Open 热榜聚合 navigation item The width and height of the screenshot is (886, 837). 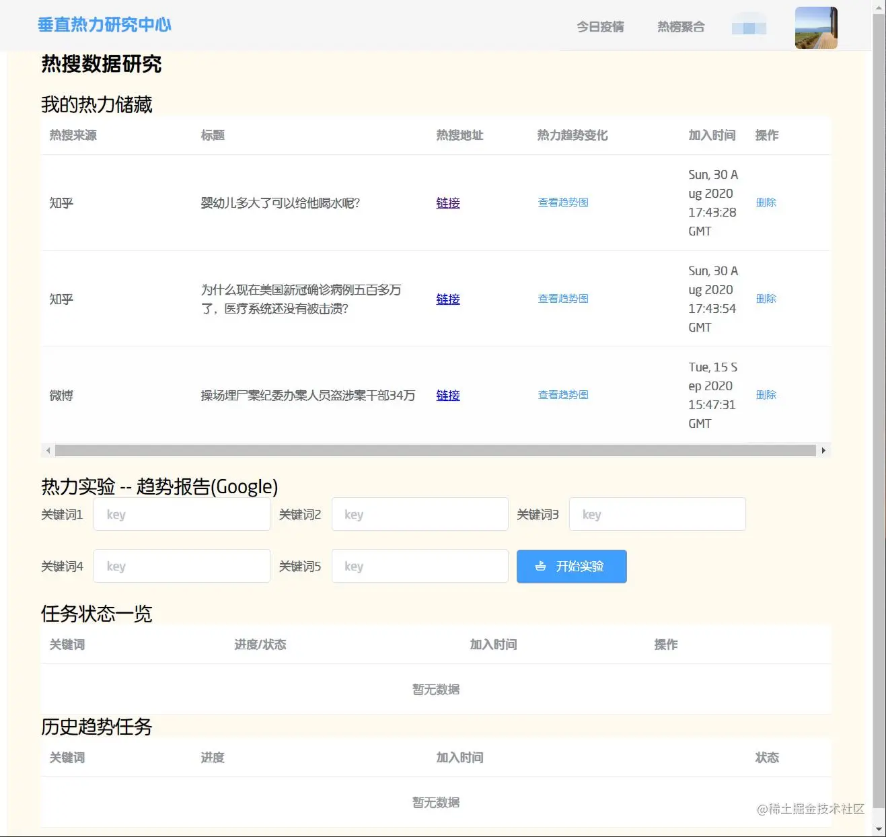tap(681, 27)
